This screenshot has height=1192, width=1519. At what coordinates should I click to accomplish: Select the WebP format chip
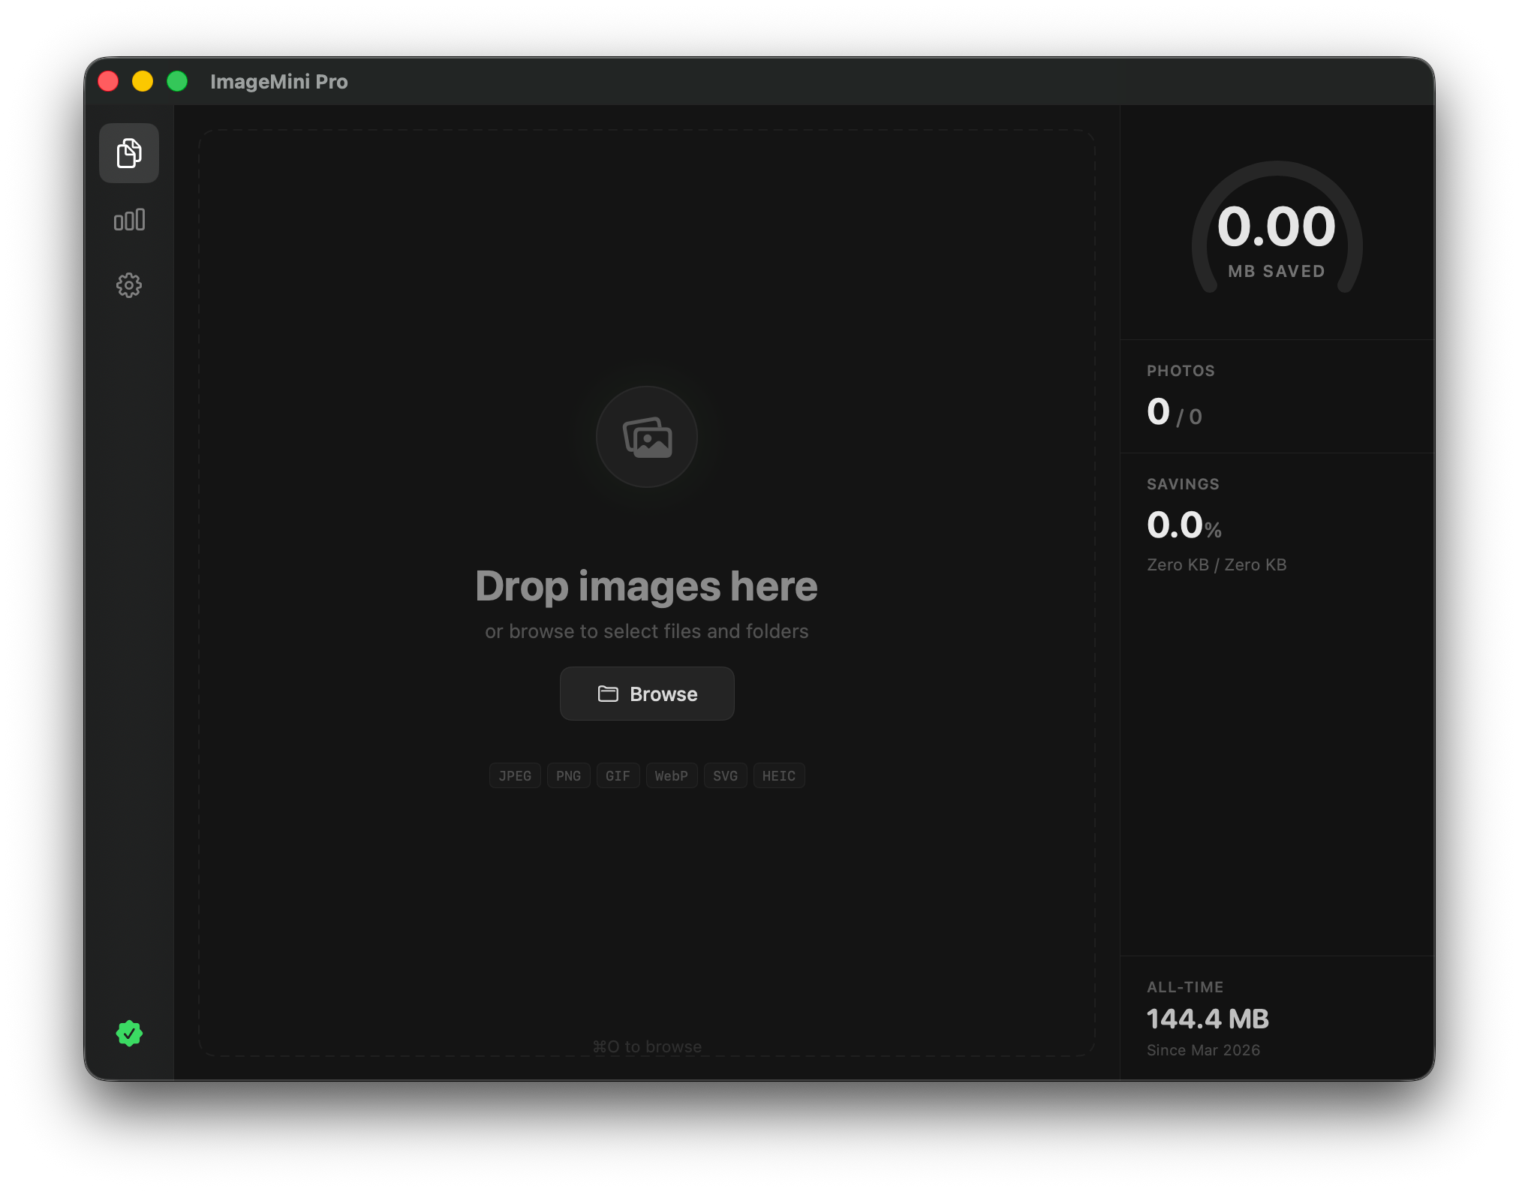click(671, 775)
